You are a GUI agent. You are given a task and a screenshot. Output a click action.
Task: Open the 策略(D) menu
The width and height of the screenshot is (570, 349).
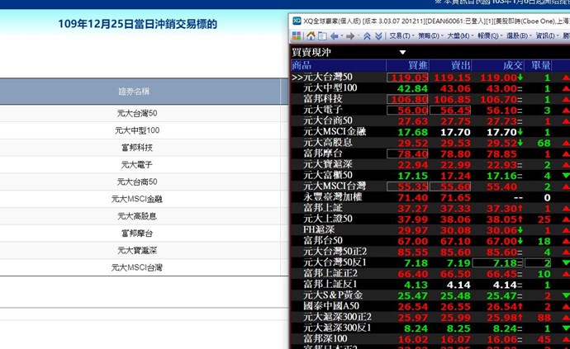coord(430,35)
